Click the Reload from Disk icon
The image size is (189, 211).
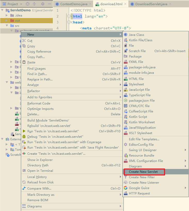pyautogui.click(x=24, y=182)
